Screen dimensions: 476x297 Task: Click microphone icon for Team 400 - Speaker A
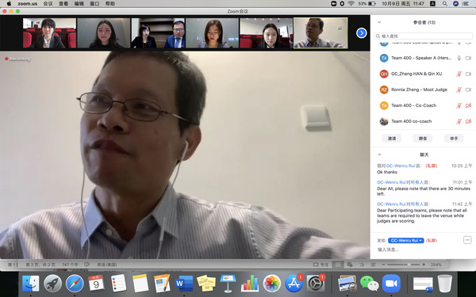tap(459, 58)
